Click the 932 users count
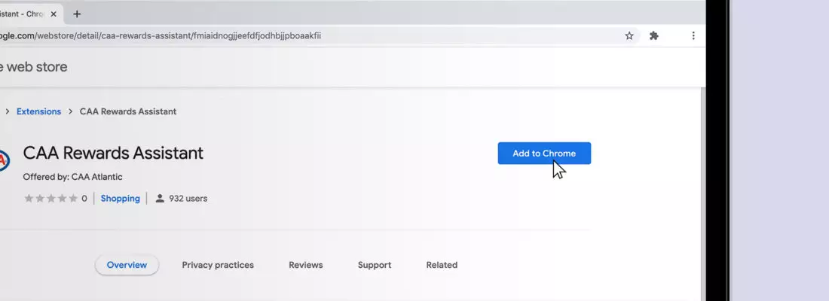The width and height of the screenshot is (829, 301). [x=188, y=199]
